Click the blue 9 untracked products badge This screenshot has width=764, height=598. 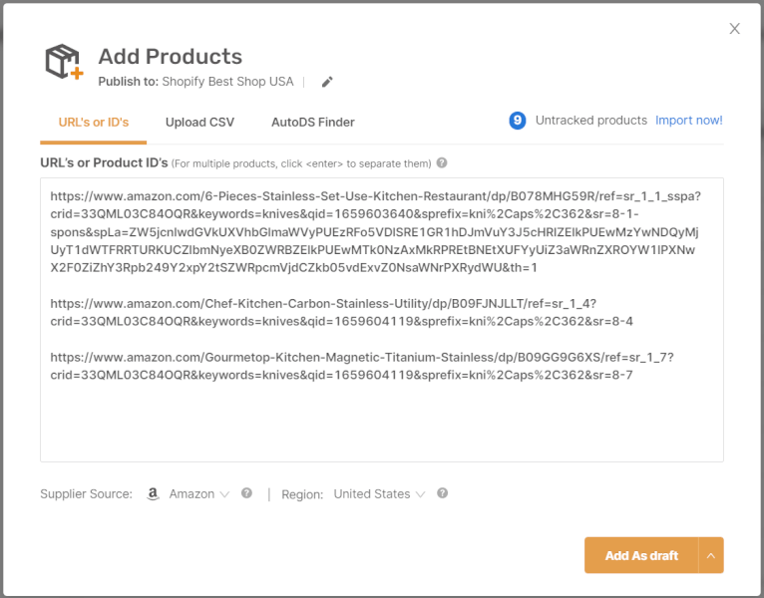518,121
